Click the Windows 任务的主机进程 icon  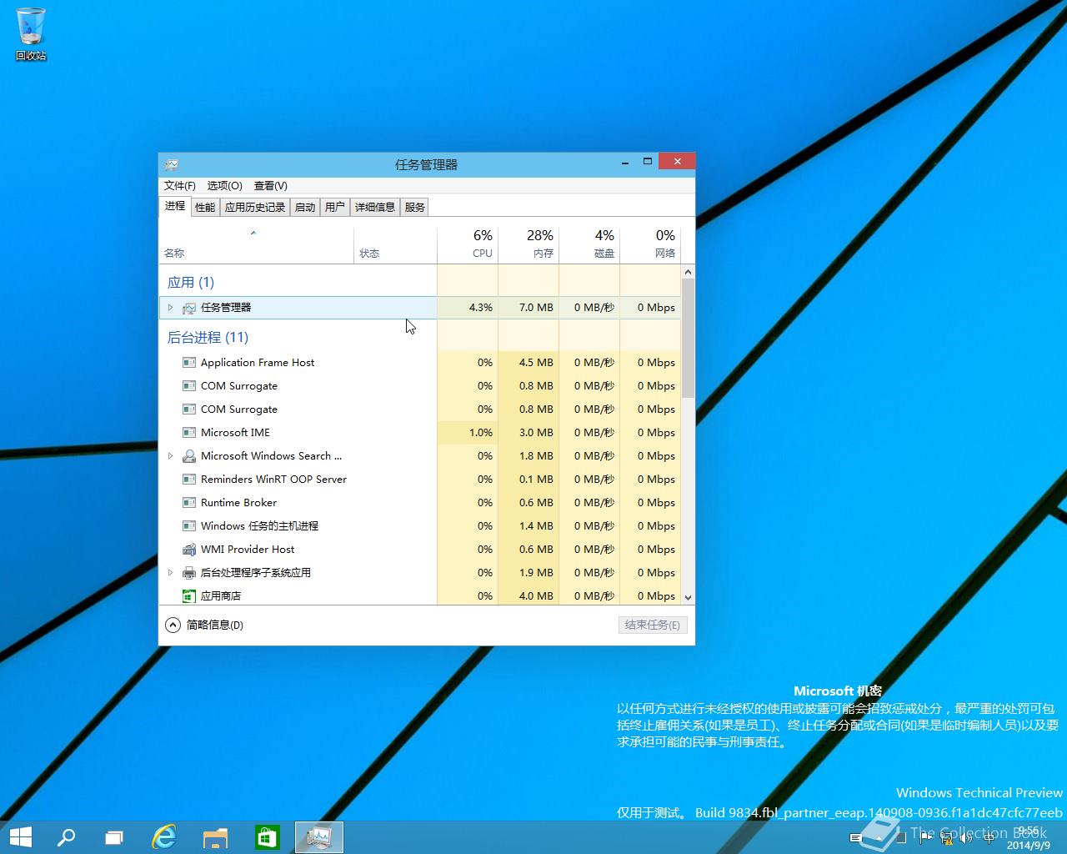tap(189, 526)
